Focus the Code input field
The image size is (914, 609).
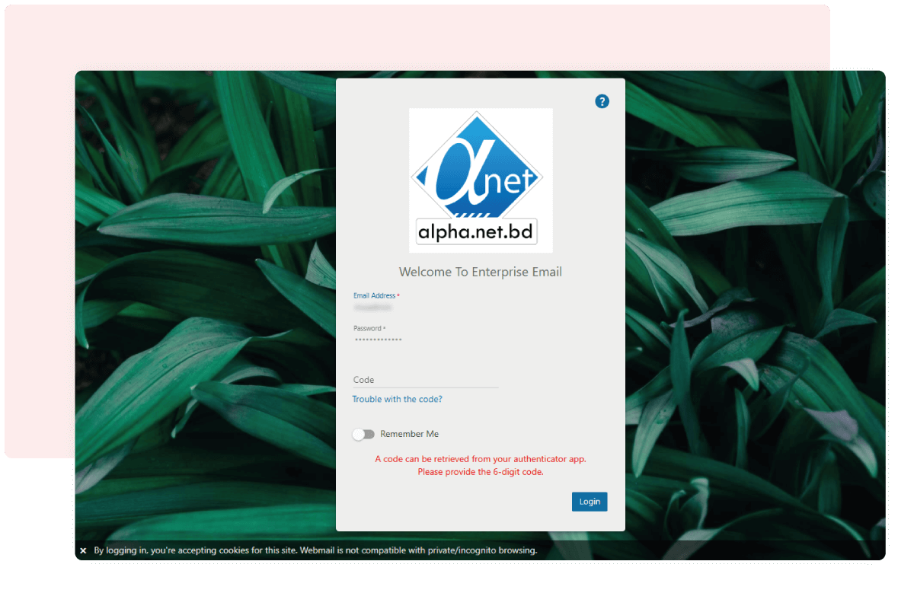[425, 380]
